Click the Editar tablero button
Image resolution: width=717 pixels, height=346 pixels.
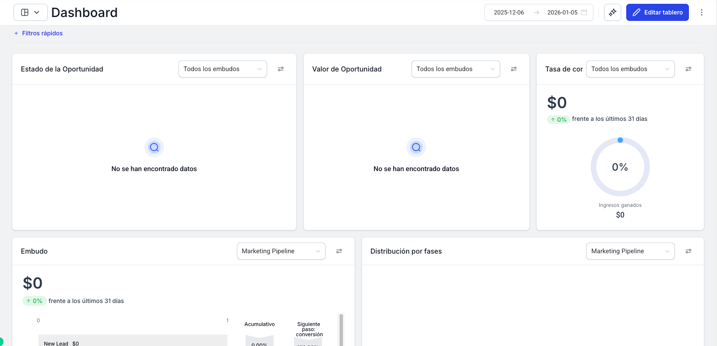click(657, 12)
